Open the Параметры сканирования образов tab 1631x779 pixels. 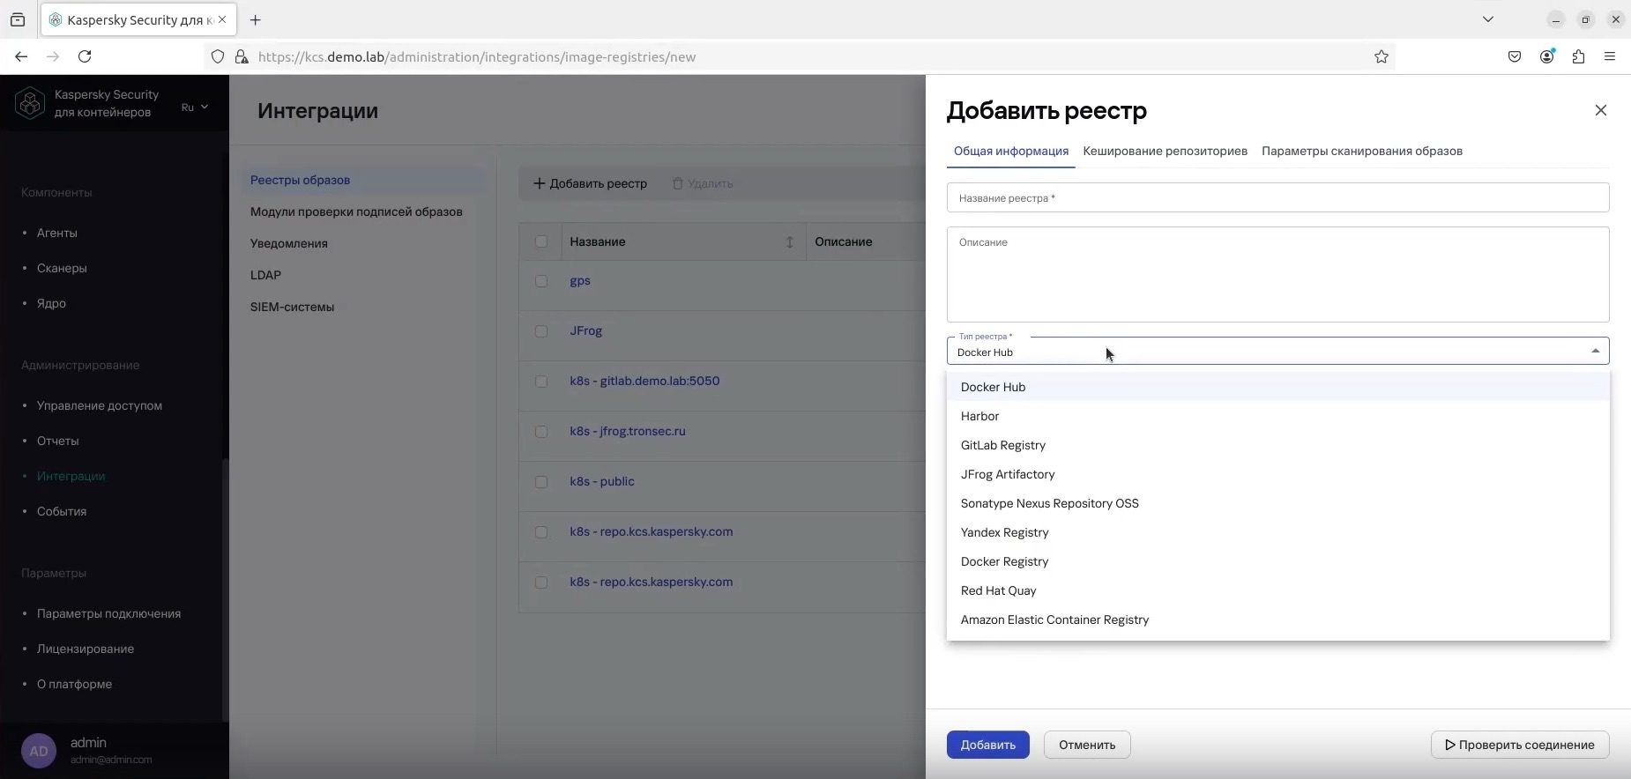(1362, 151)
